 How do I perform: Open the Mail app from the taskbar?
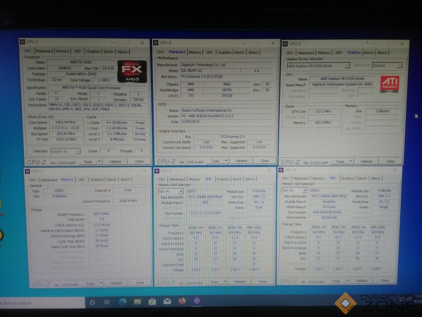(x=167, y=301)
